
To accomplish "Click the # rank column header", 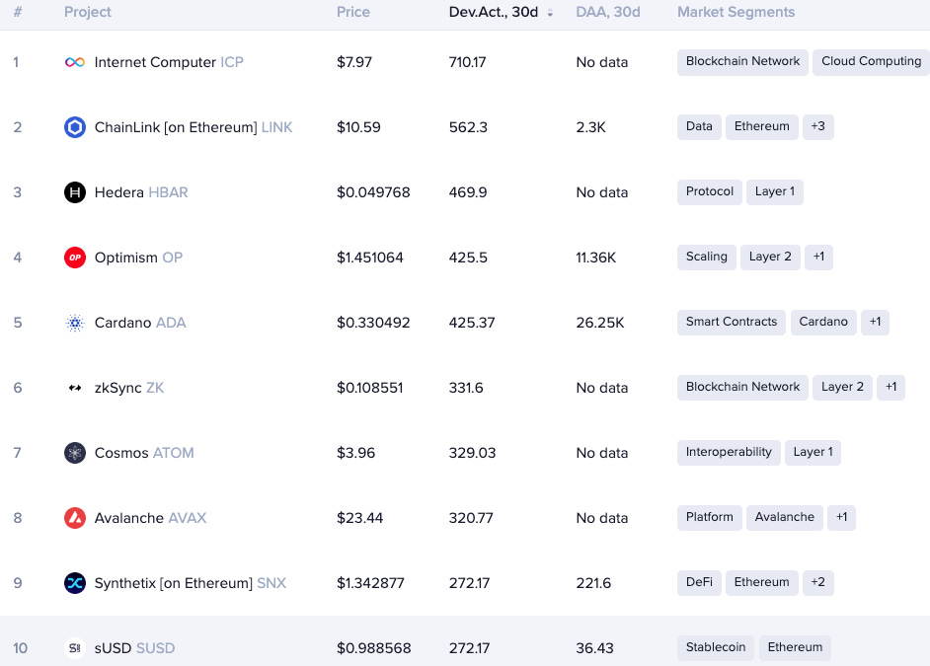I will coord(18,13).
